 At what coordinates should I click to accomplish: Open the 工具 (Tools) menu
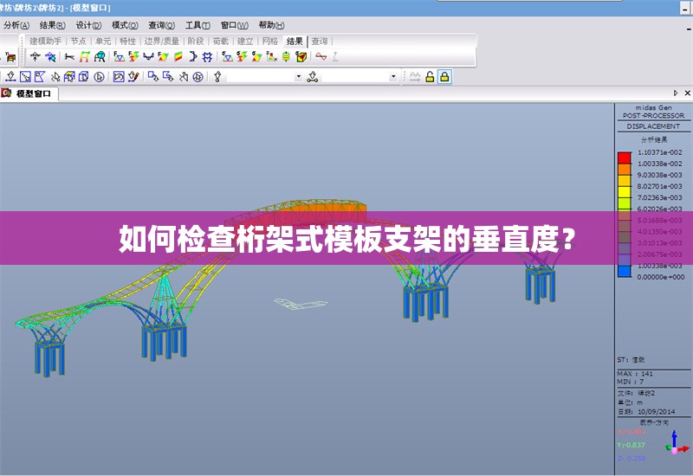click(x=198, y=25)
